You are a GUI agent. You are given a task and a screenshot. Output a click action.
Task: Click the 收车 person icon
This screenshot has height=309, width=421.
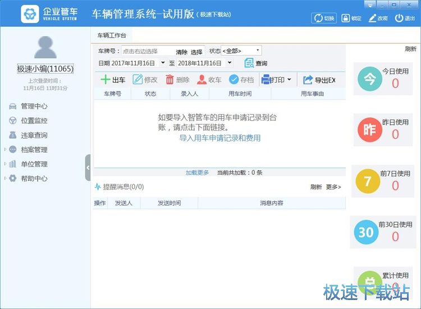pyautogui.click(x=202, y=80)
